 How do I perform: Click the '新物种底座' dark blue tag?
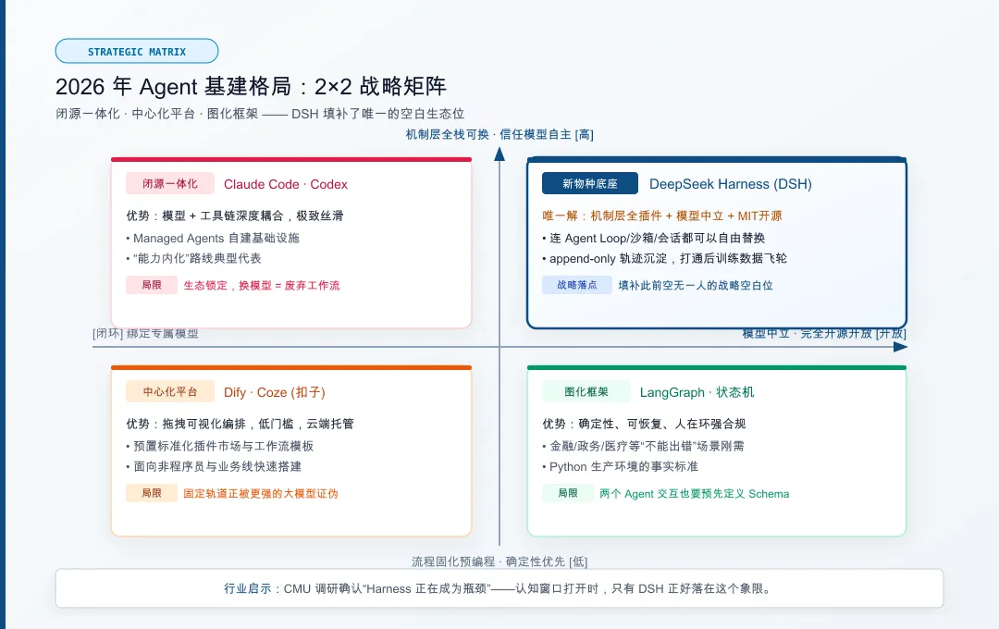590,183
